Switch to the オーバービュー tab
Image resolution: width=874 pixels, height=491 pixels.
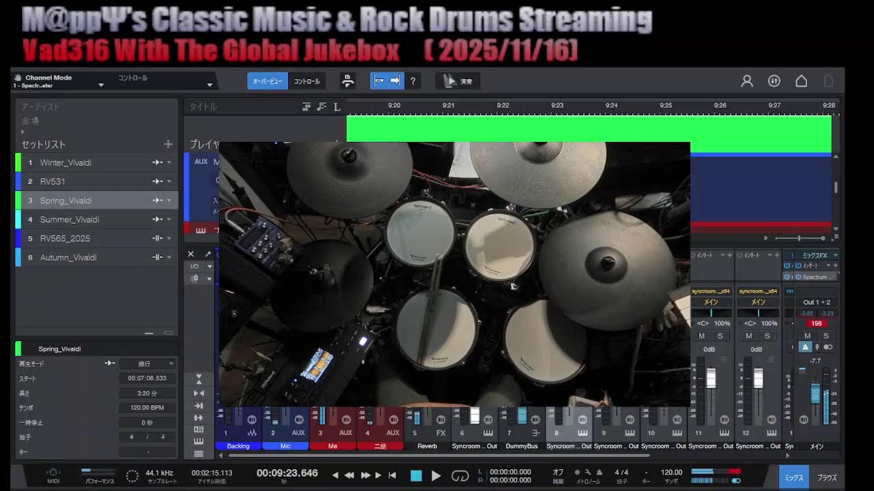[268, 81]
